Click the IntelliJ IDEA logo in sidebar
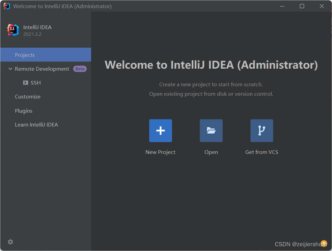 (13, 30)
